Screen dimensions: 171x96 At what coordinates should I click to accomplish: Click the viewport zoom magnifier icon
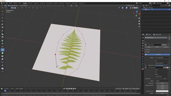click(x=139, y=18)
